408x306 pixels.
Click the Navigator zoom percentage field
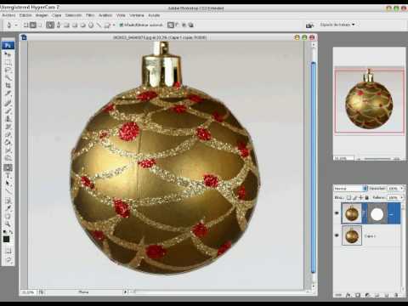pos(343,158)
